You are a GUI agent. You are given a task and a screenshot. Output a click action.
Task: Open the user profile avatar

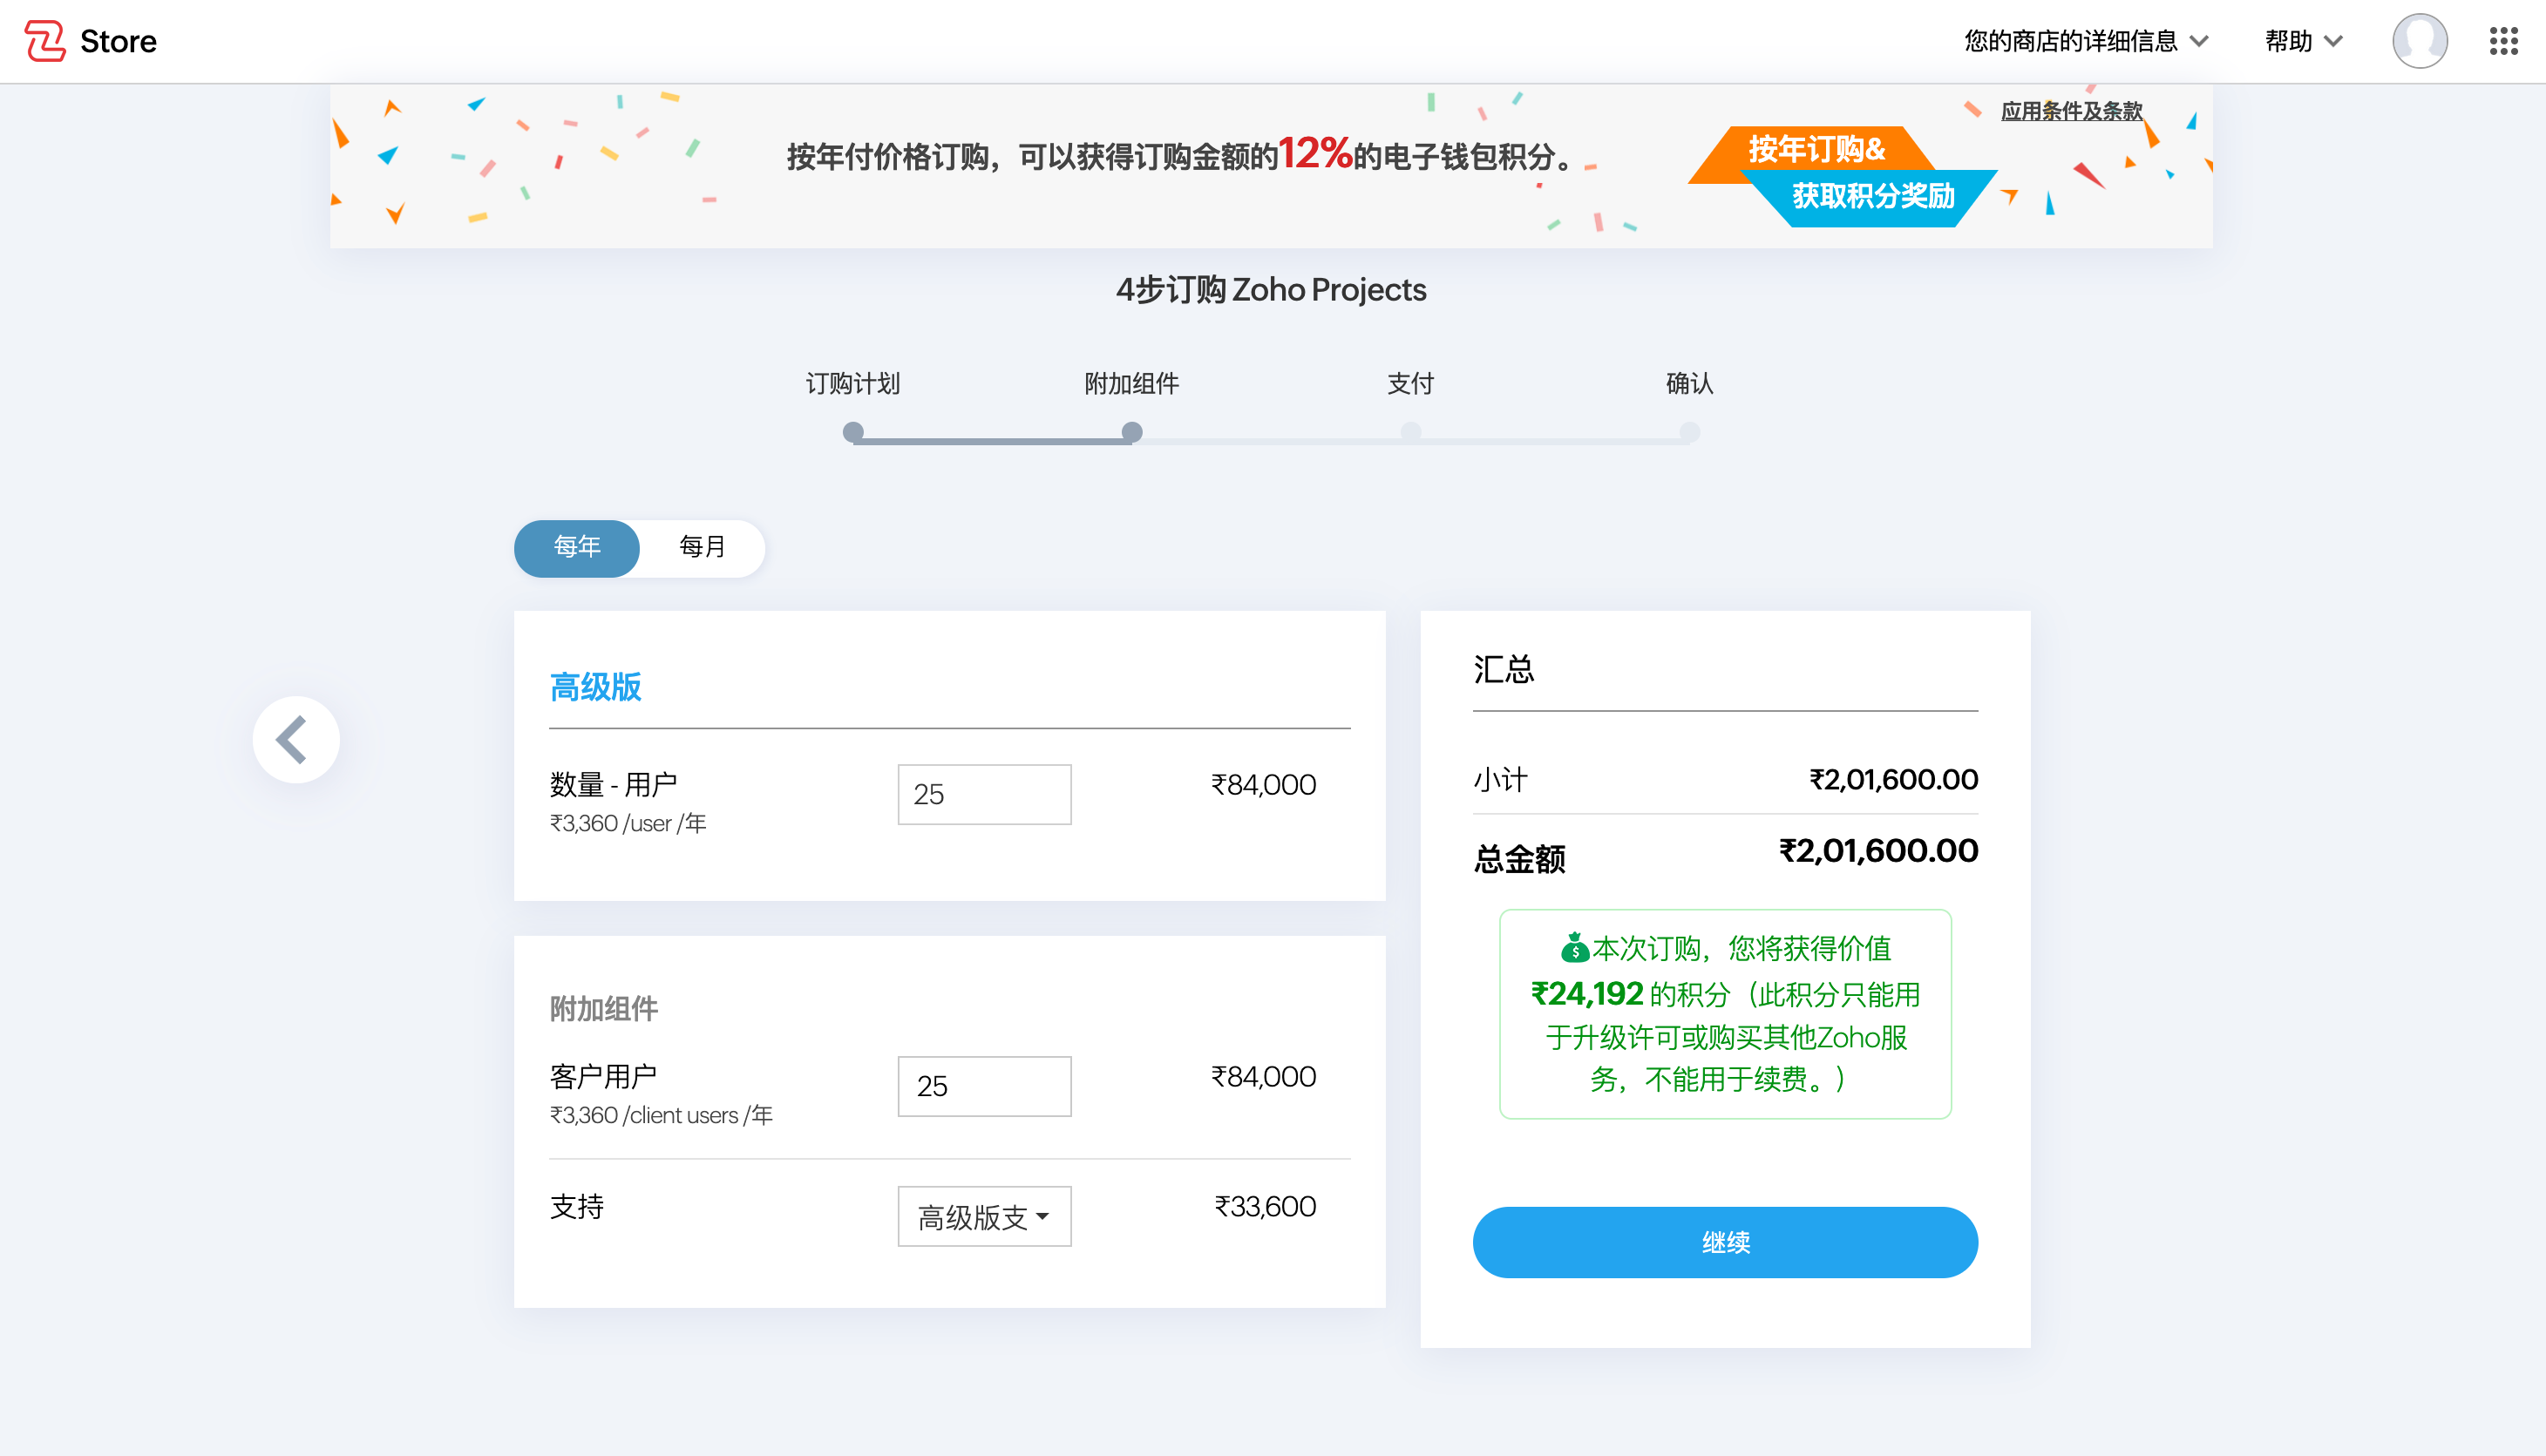[2418, 41]
